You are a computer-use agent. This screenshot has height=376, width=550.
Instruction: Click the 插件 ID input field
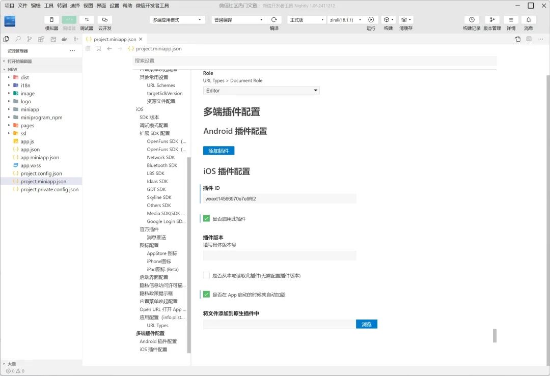[x=280, y=199]
